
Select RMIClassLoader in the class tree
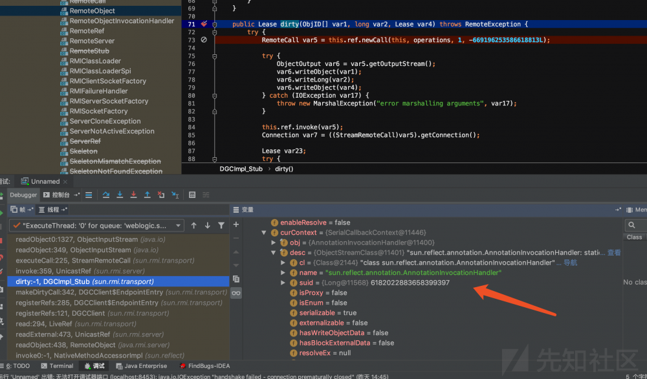[x=95, y=61]
